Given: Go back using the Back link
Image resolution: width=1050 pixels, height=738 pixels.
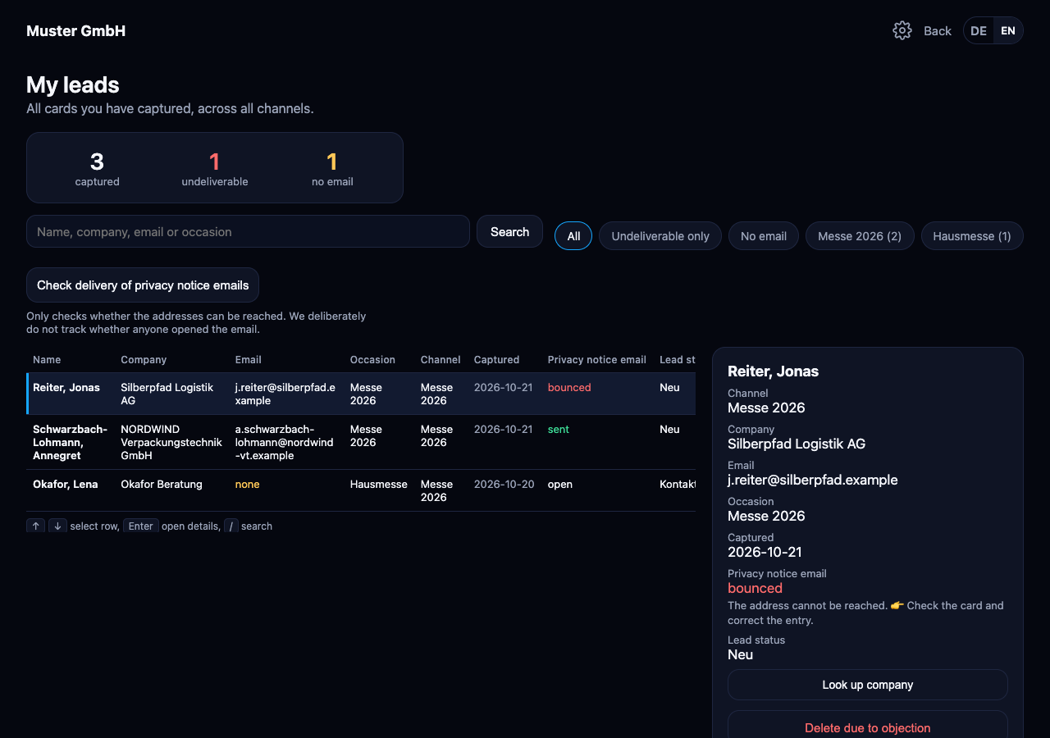Looking at the screenshot, I should click(938, 31).
